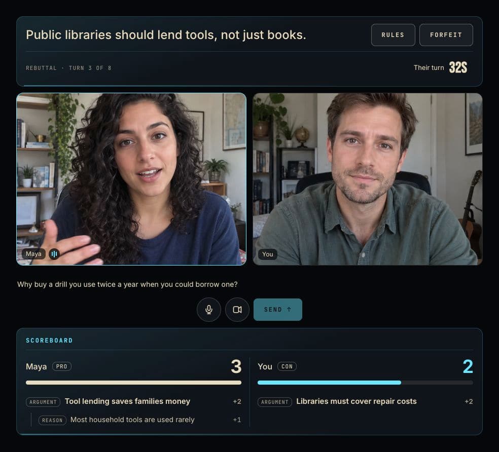Click the CON badge next to You

click(287, 366)
